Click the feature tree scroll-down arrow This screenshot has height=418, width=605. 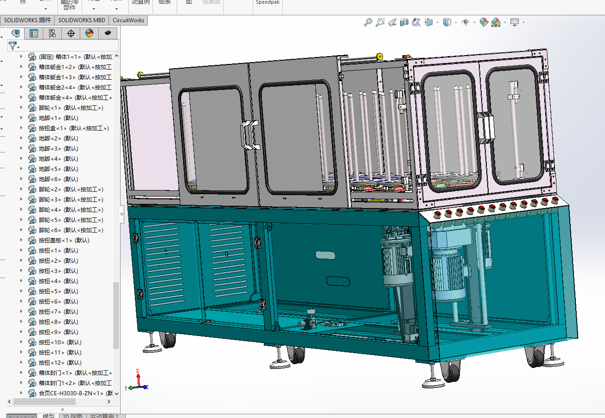[x=116, y=393]
